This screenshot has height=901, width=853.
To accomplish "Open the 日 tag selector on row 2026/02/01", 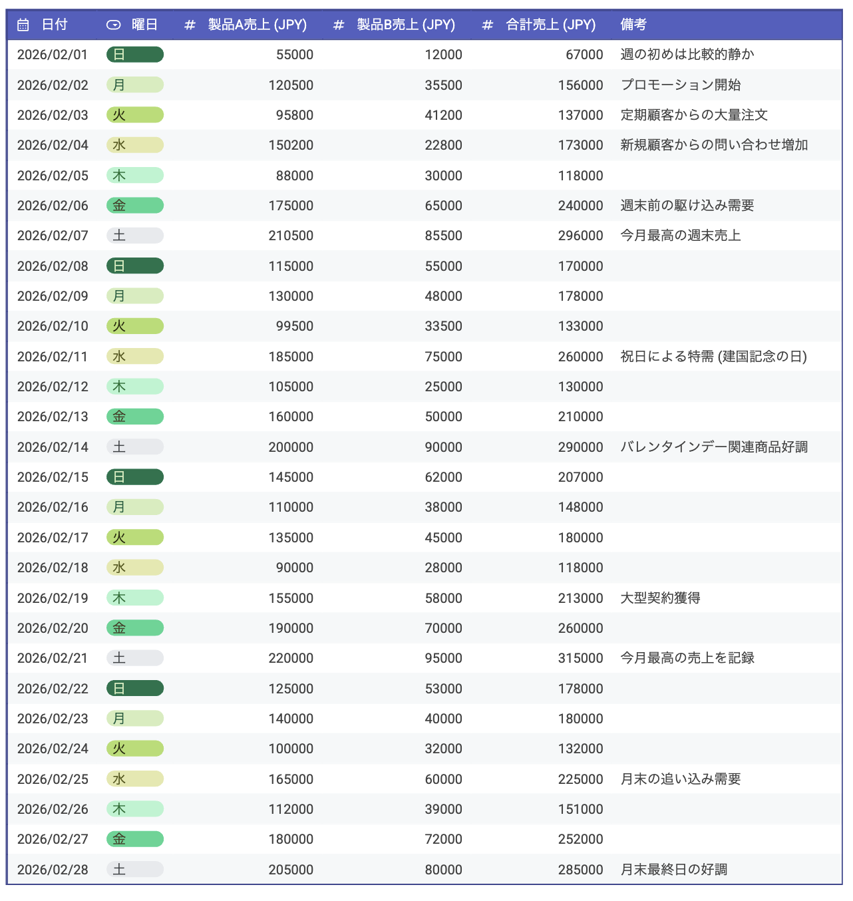I will coord(134,55).
